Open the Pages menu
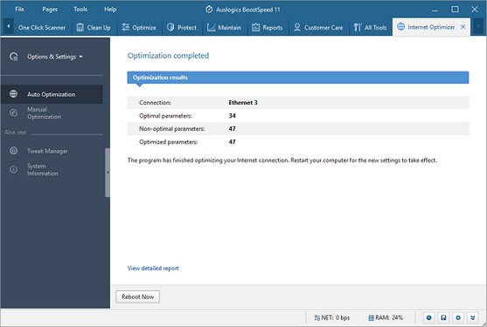 (50, 10)
